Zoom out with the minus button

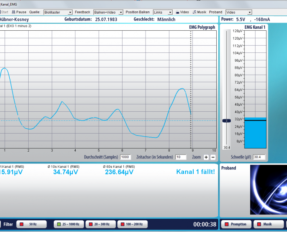(213, 157)
